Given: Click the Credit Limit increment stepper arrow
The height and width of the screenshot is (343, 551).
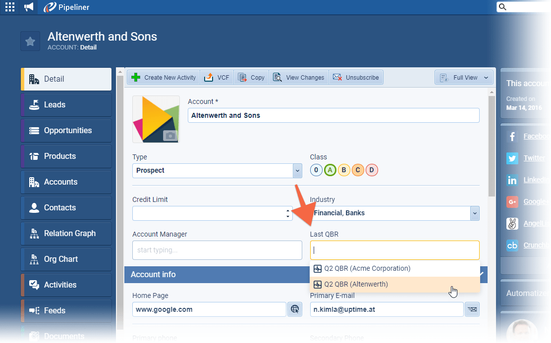Looking at the screenshot, I should tap(288, 211).
